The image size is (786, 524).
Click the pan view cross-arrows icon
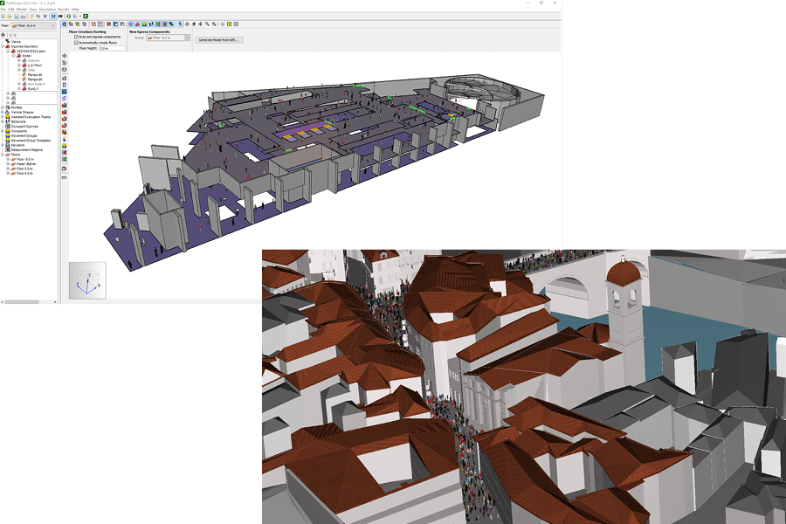(201, 24)
